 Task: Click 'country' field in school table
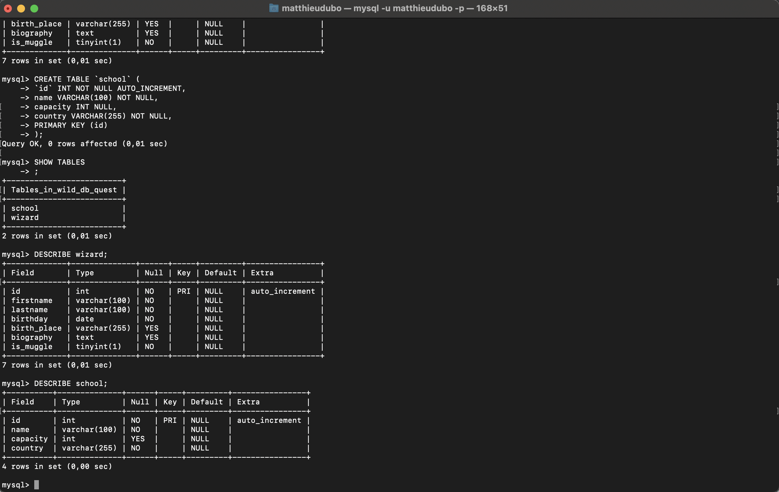coord(27,448)
